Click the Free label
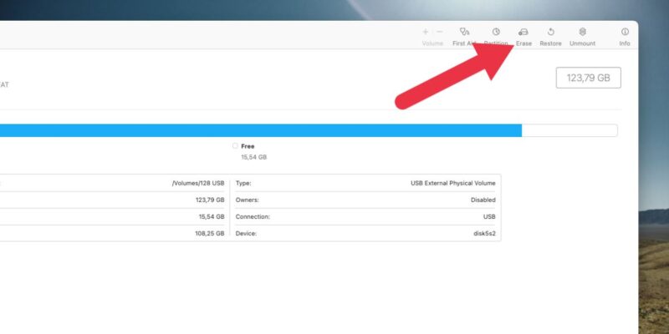 [x=248, y=146]
